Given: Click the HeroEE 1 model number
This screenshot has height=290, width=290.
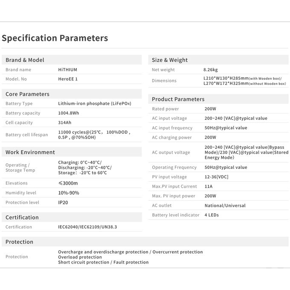Looking at the screenshot, I should coord(68,79).
